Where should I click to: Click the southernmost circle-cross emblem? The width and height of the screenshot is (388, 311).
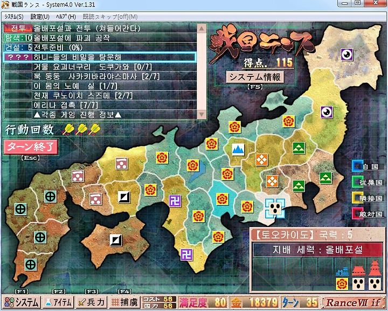click(31, 265)
